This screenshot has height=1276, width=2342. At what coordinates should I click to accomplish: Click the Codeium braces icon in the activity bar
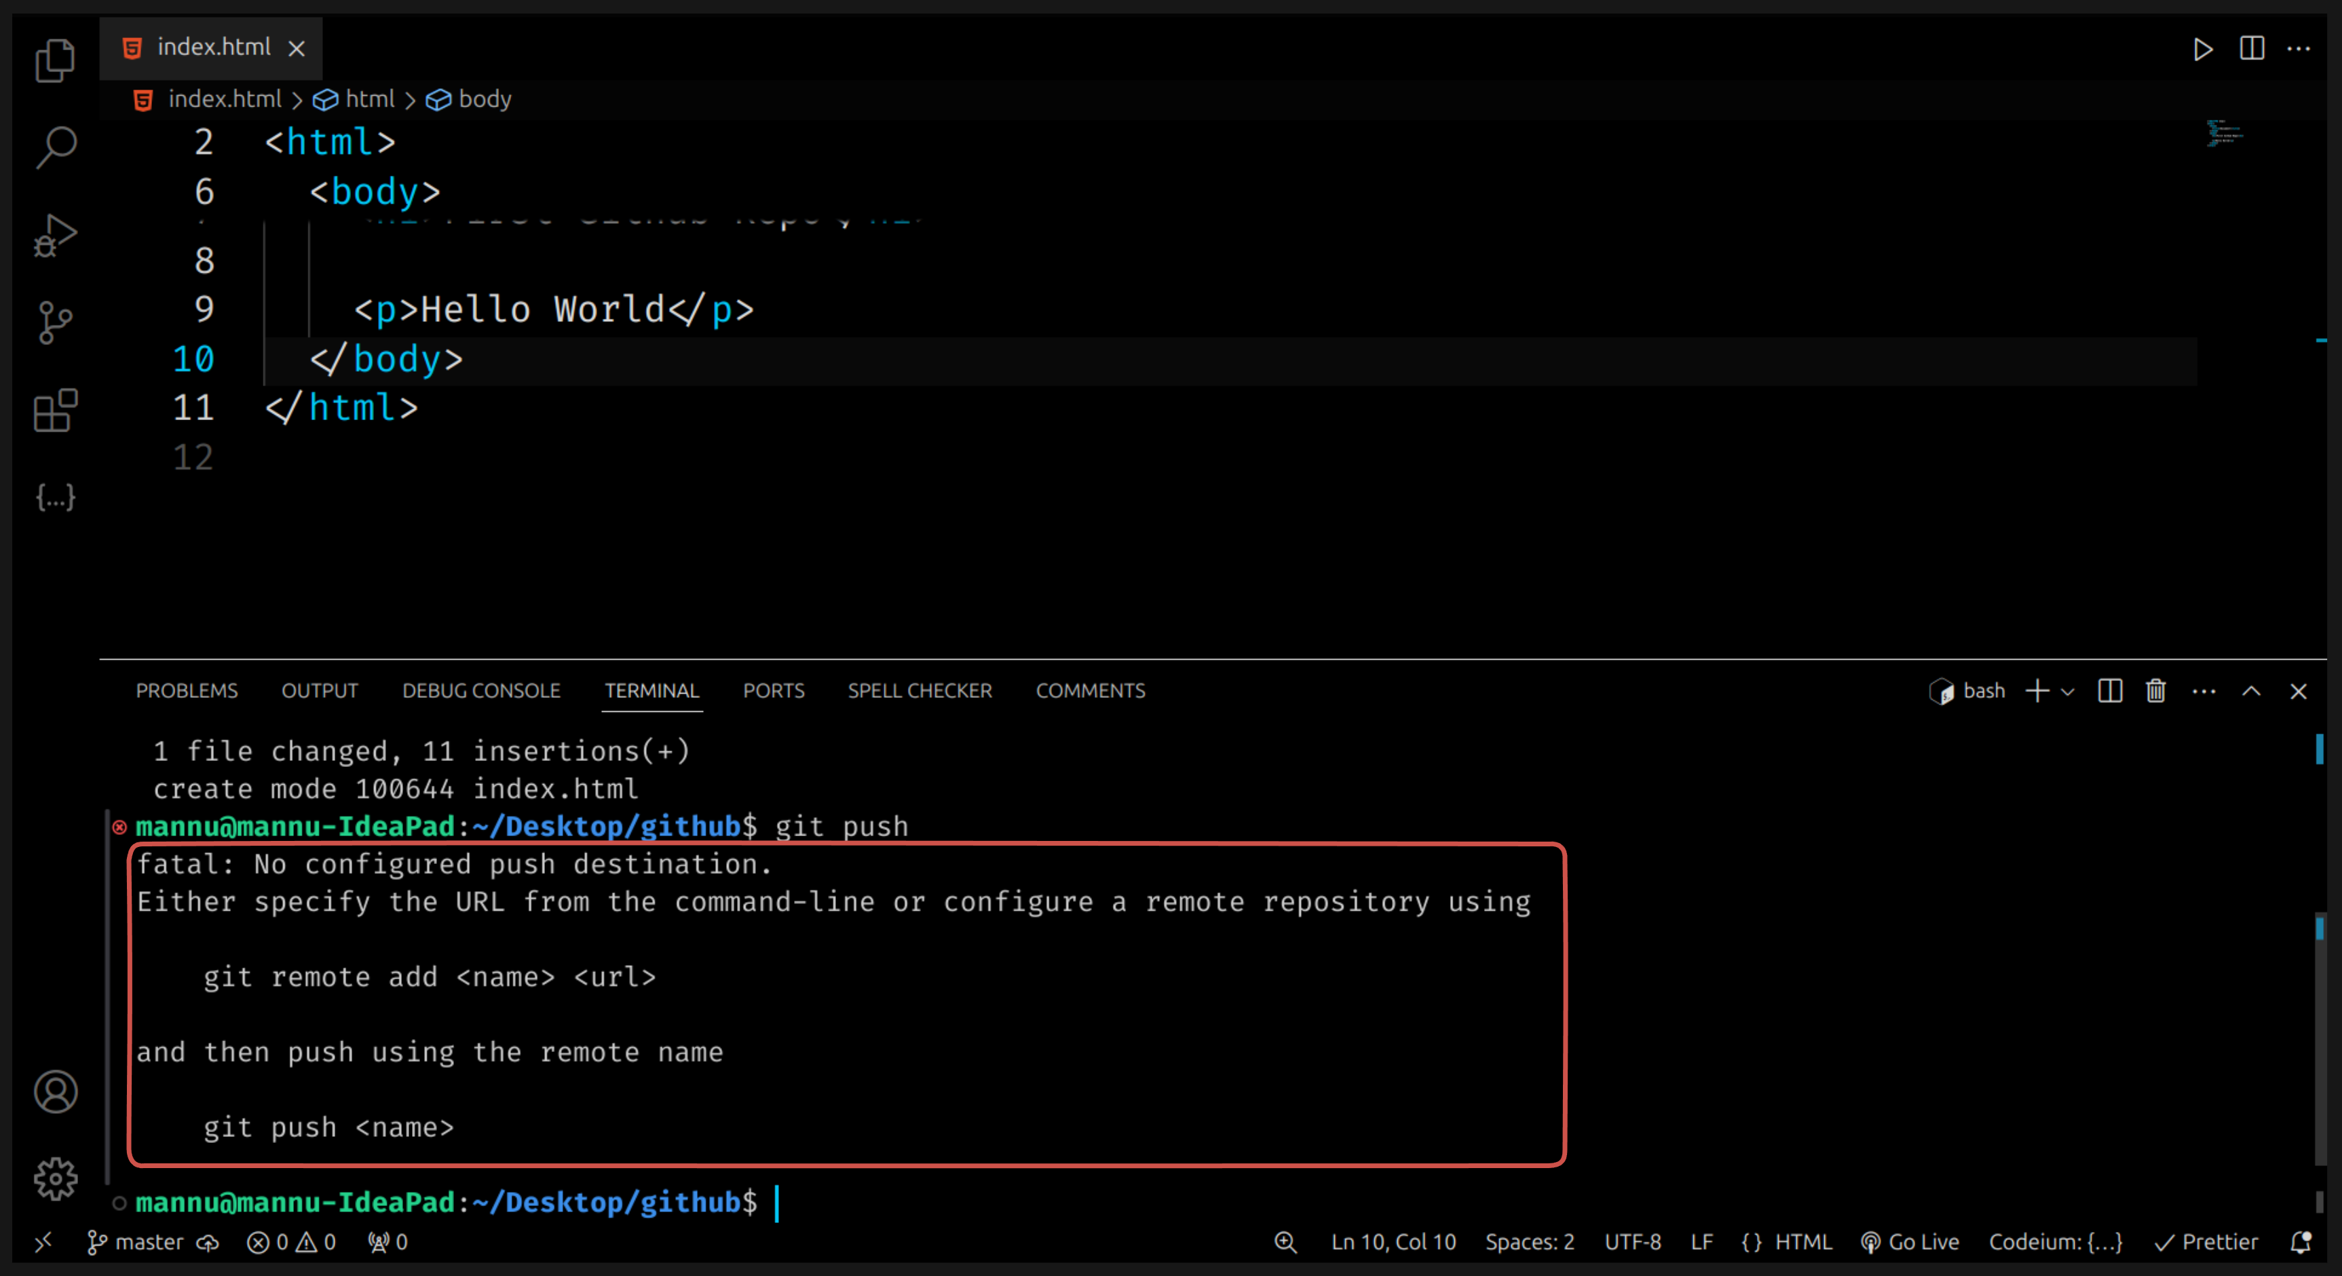coord(54,497)
